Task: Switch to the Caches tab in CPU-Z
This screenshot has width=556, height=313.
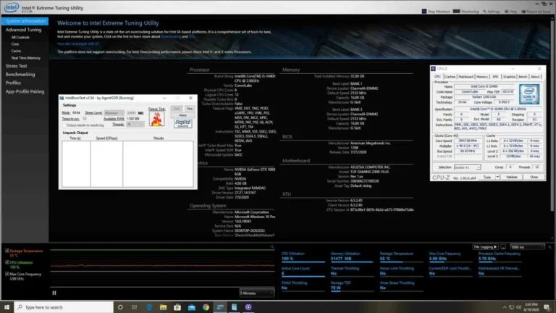Action: point(450,77)
